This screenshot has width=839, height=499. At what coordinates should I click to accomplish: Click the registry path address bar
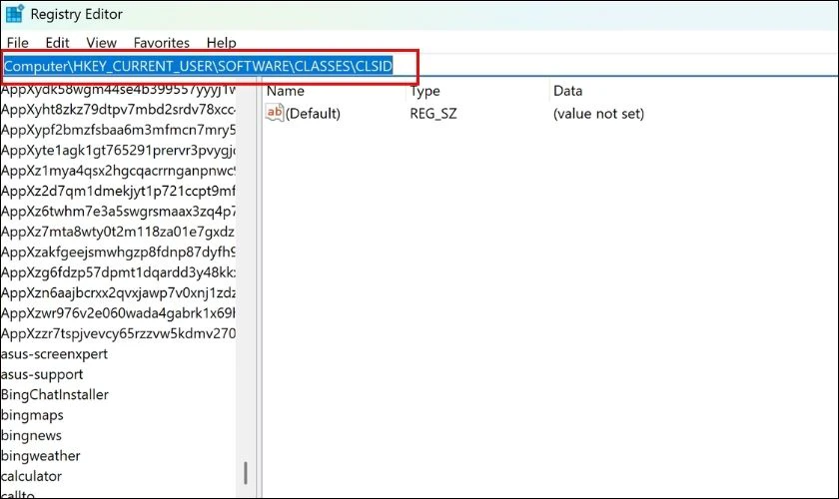pos(419,66)
